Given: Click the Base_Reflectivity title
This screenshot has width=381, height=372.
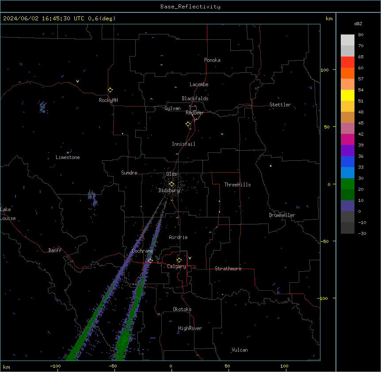Looking at the screenshot, I should click(x=190, y=7).
